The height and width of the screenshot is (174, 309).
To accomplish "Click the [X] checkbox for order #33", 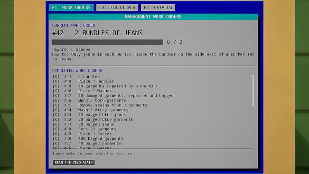I will (x=56, y=115).
